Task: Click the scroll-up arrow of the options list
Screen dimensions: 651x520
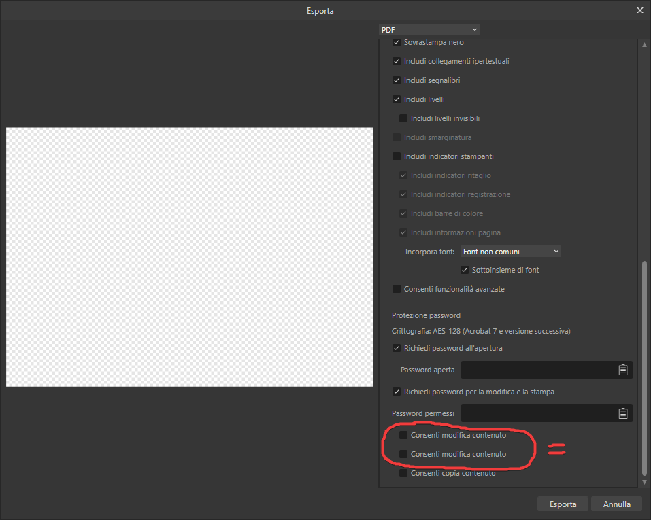Action: 644,44
